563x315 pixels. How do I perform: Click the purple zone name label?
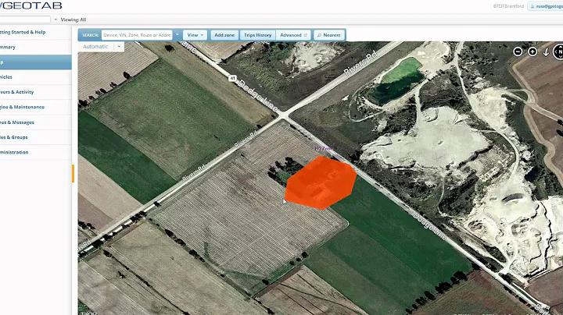coord(323,149)
